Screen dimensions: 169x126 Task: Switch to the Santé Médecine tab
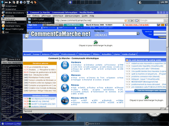73,25
